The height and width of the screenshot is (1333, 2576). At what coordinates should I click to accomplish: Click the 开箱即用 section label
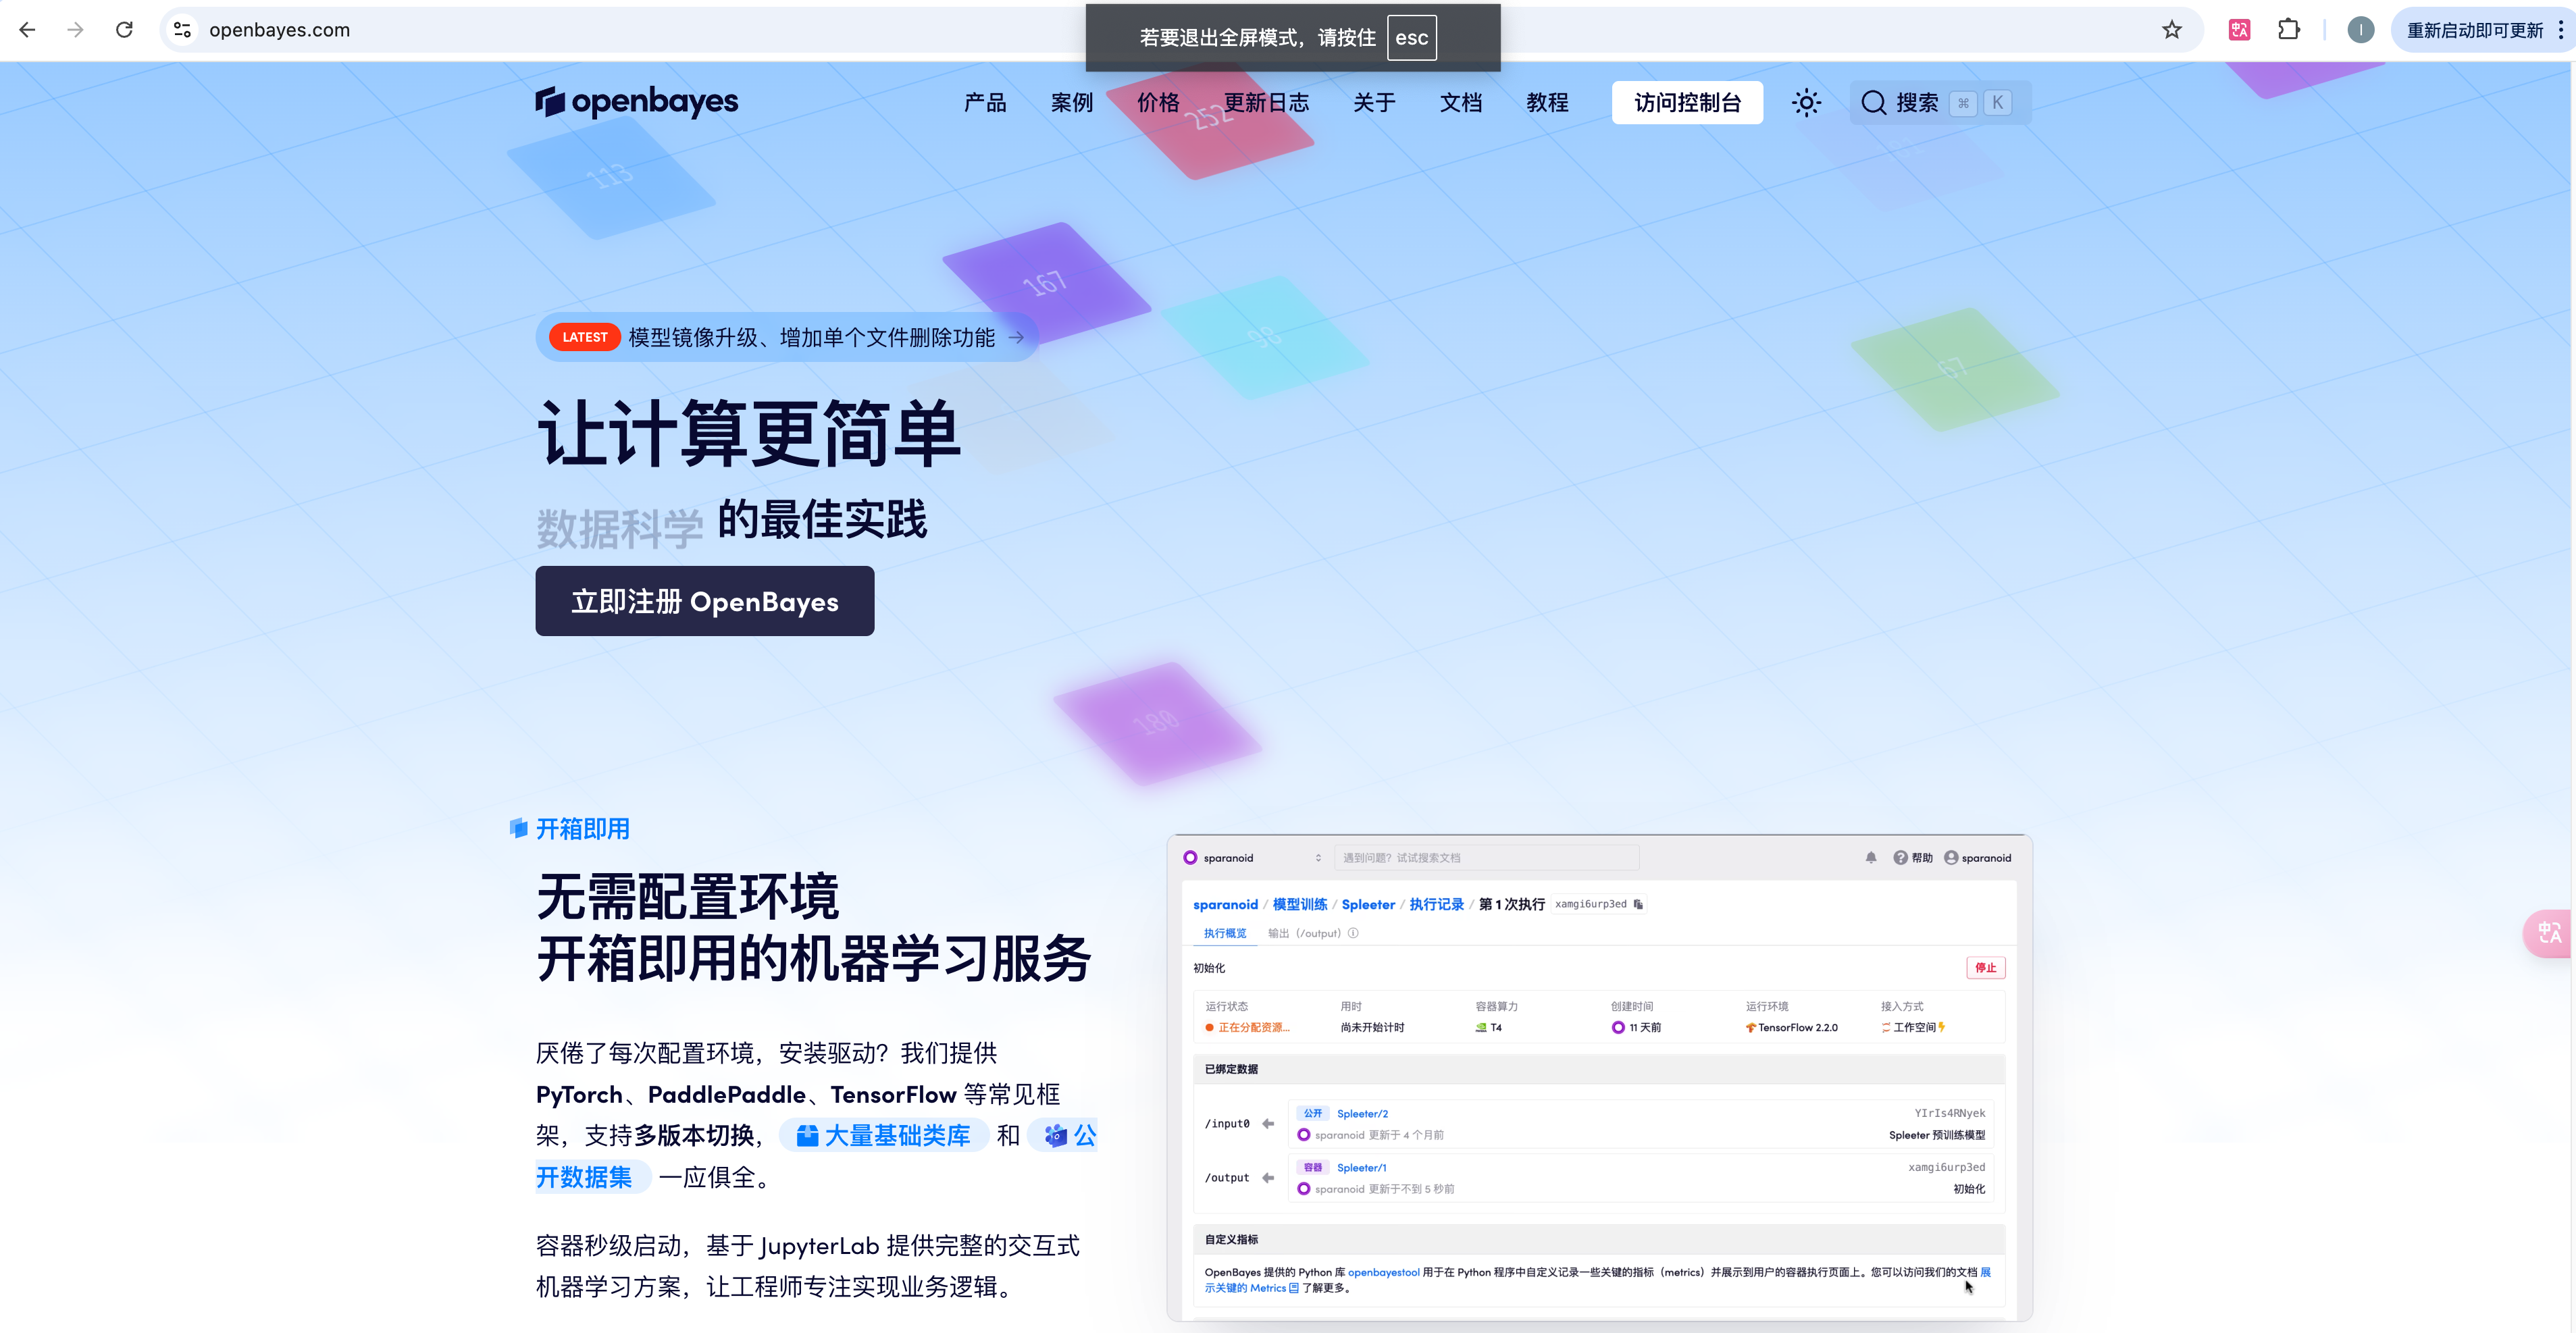(x=583, y=829)
